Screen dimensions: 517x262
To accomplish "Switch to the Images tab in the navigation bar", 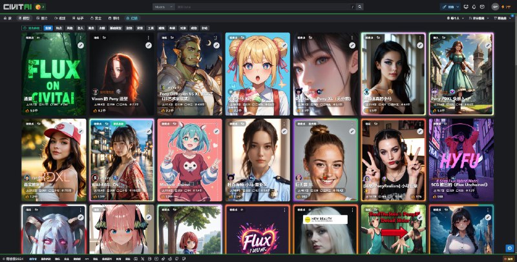I will (42, 18).
